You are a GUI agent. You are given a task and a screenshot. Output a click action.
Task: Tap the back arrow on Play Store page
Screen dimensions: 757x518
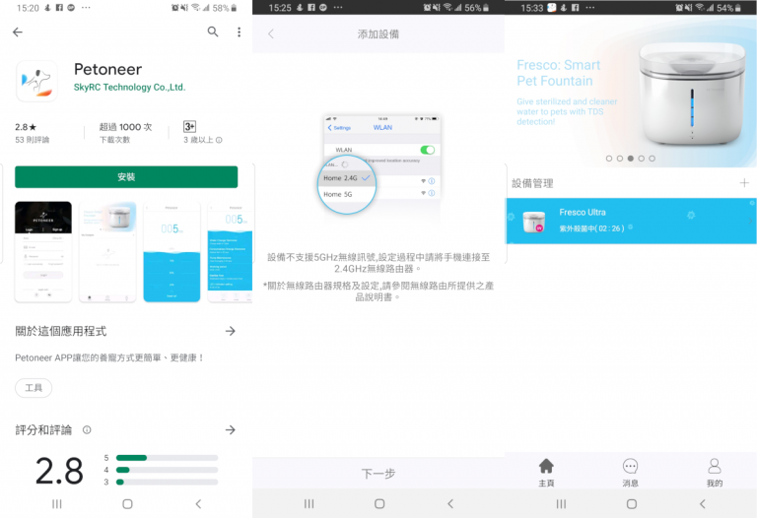pyautogui.click(x=18, y=32)
